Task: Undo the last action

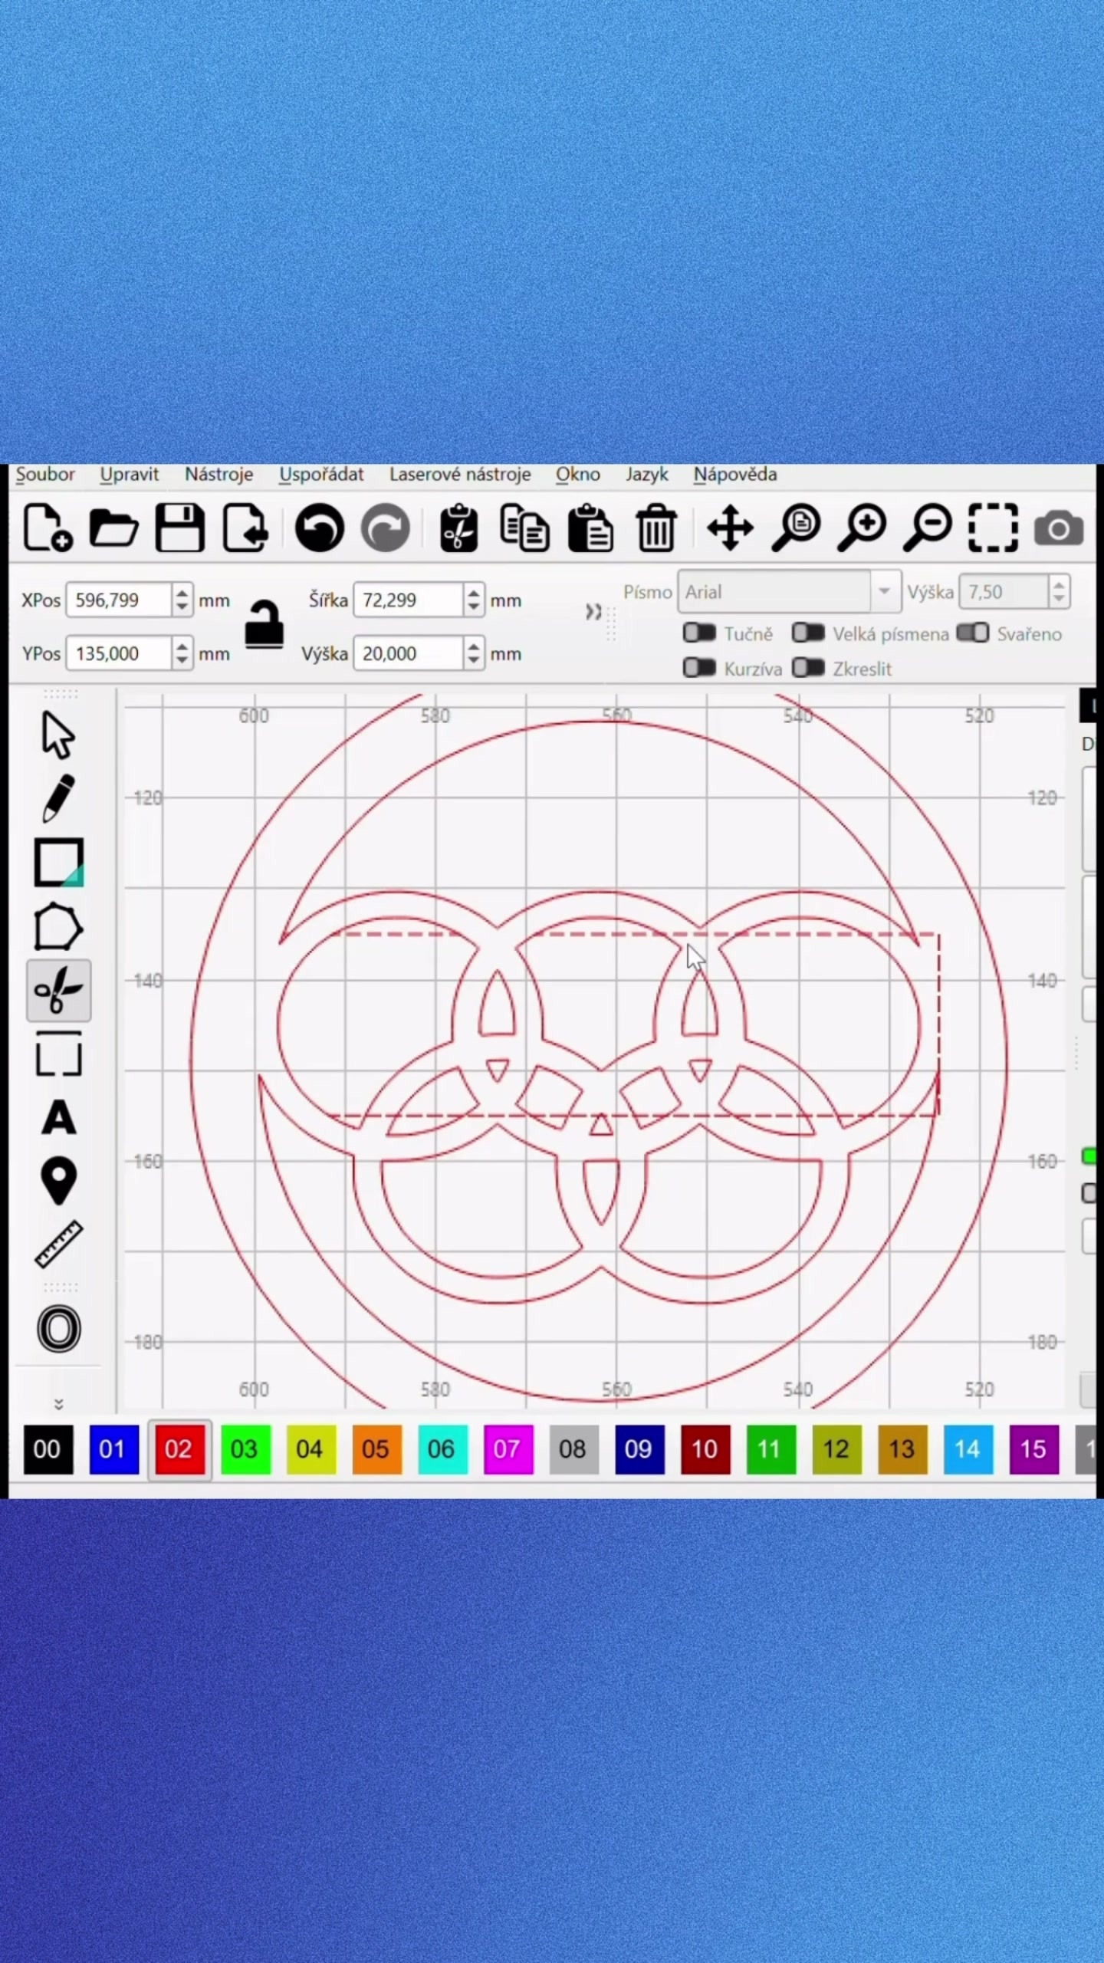Action: [x=319, y=528]
